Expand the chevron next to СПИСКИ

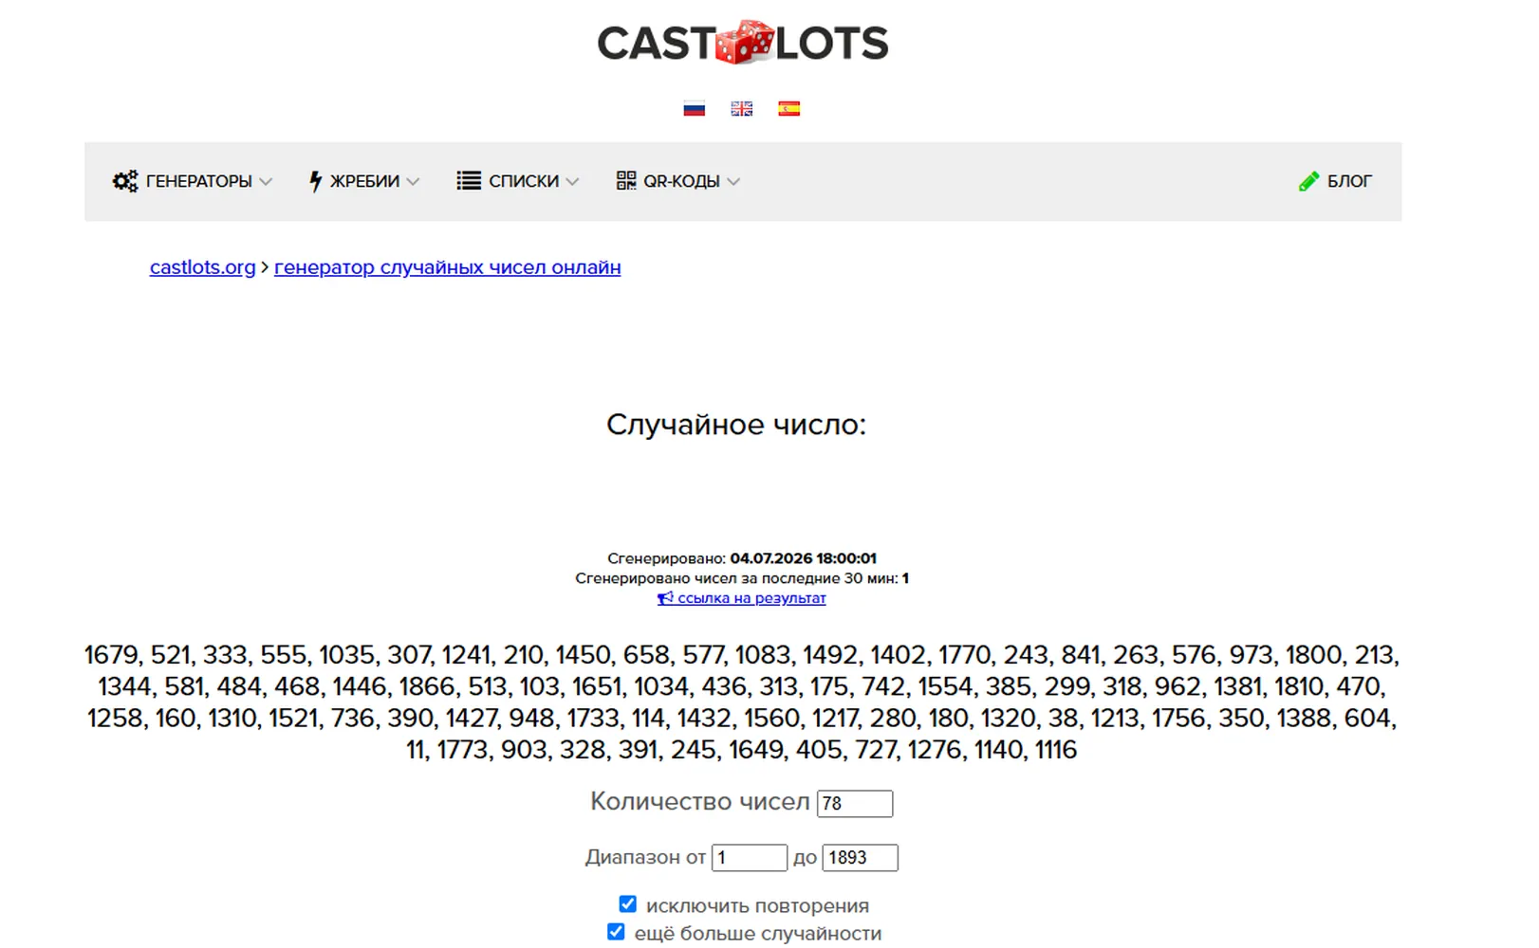(572, 182)
